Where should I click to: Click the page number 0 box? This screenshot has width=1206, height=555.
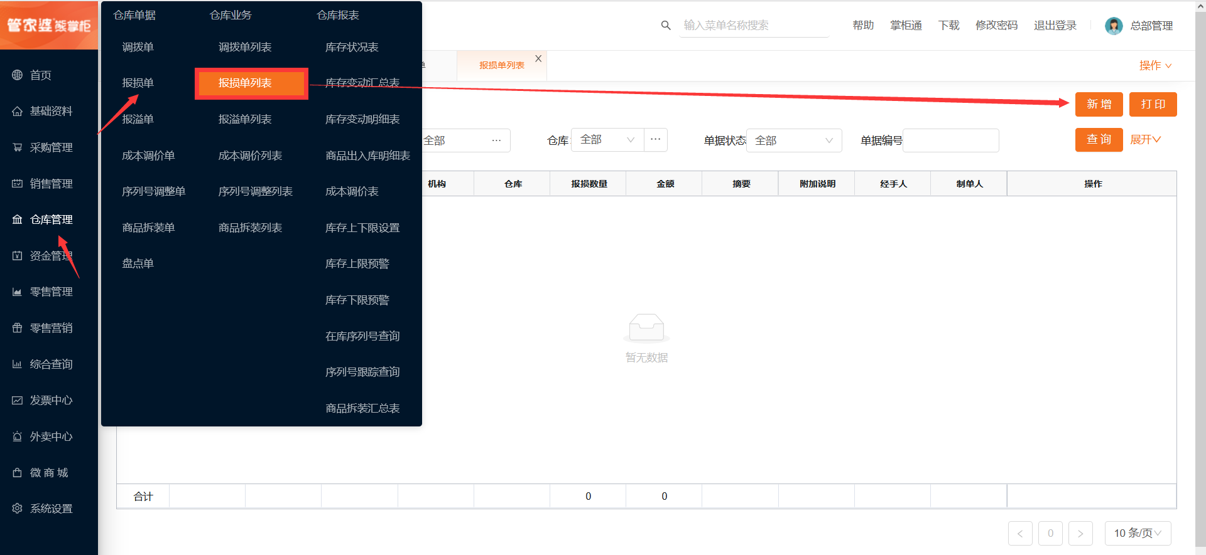(1050, 534)
